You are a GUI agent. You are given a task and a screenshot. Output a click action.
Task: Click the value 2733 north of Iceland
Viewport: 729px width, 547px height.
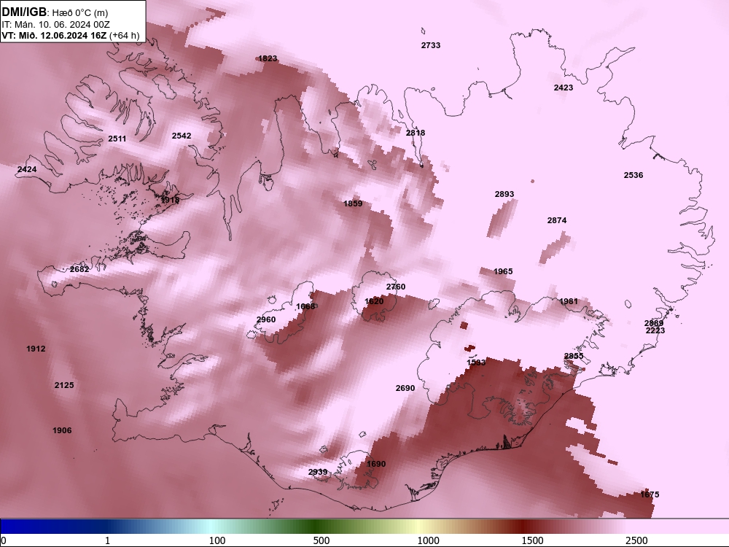(431, 45)
